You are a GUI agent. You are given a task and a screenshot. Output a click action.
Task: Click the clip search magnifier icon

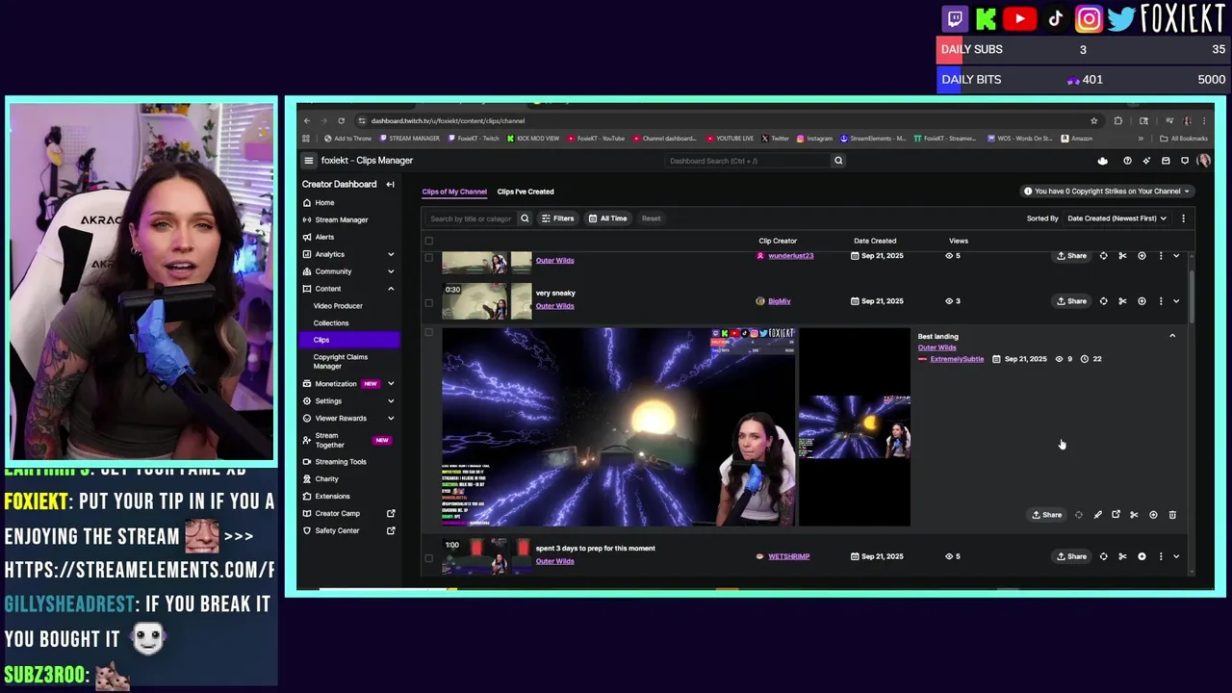[525, 218]
